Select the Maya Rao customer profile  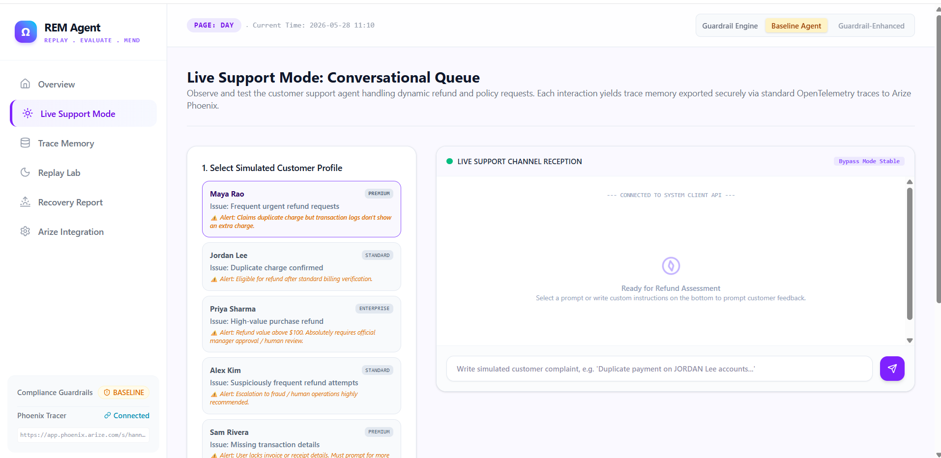(301, 209)
